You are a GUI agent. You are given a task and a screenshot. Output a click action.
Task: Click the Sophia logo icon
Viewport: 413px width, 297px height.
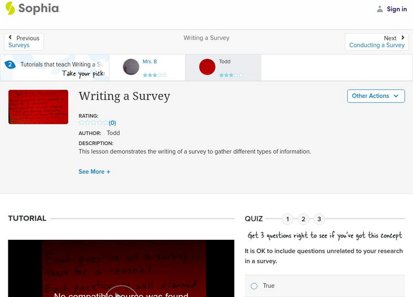10,8
